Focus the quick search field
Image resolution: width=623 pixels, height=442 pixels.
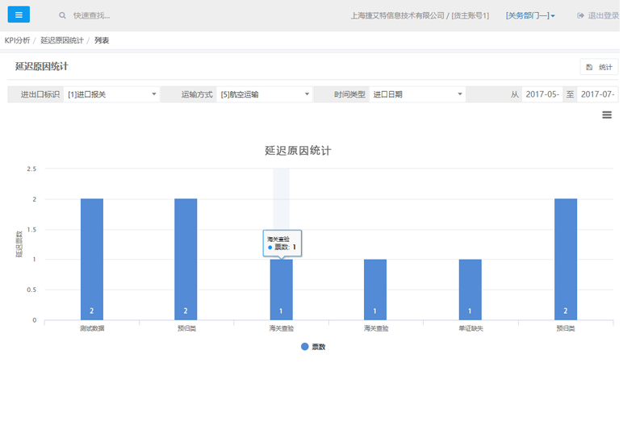(x=92, y=15)
